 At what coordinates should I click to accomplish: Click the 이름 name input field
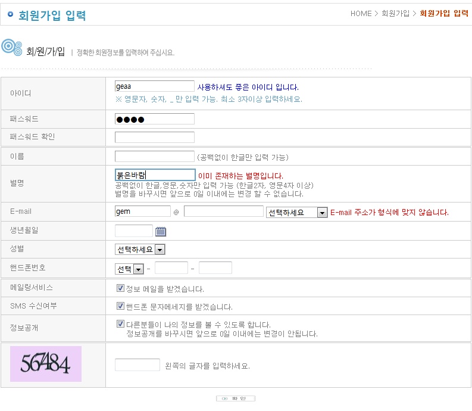(x=154, y=157)
